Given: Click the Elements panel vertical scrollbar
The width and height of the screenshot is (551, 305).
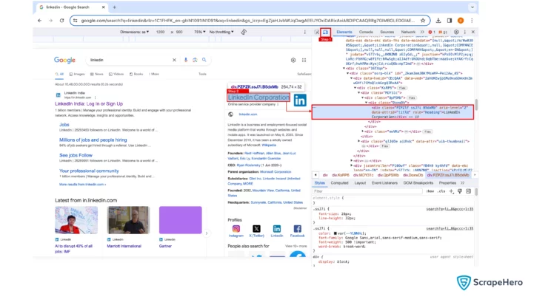Looking at the screenshot, I should 476,105.
